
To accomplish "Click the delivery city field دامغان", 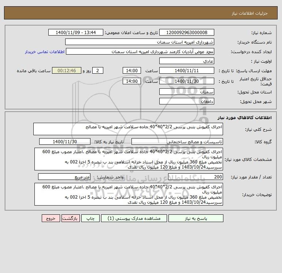I will [x=187, y=101].
